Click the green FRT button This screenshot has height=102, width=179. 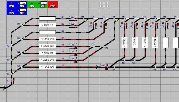pos(32,5)
